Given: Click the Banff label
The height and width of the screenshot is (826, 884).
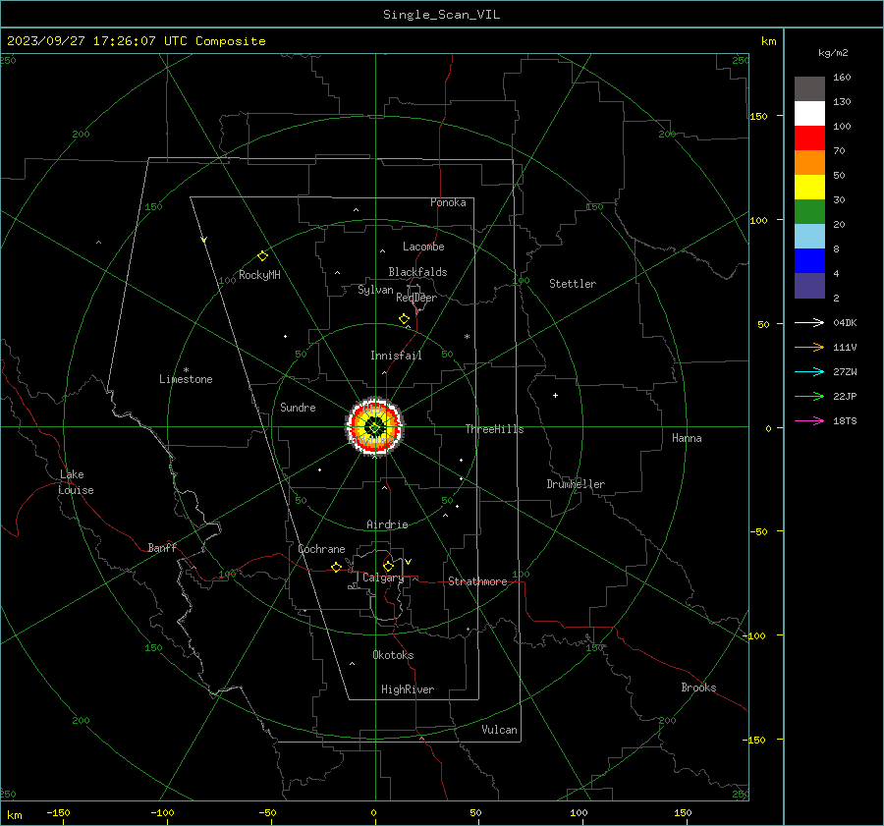Looking at the screenshot, I should point(162,547).
